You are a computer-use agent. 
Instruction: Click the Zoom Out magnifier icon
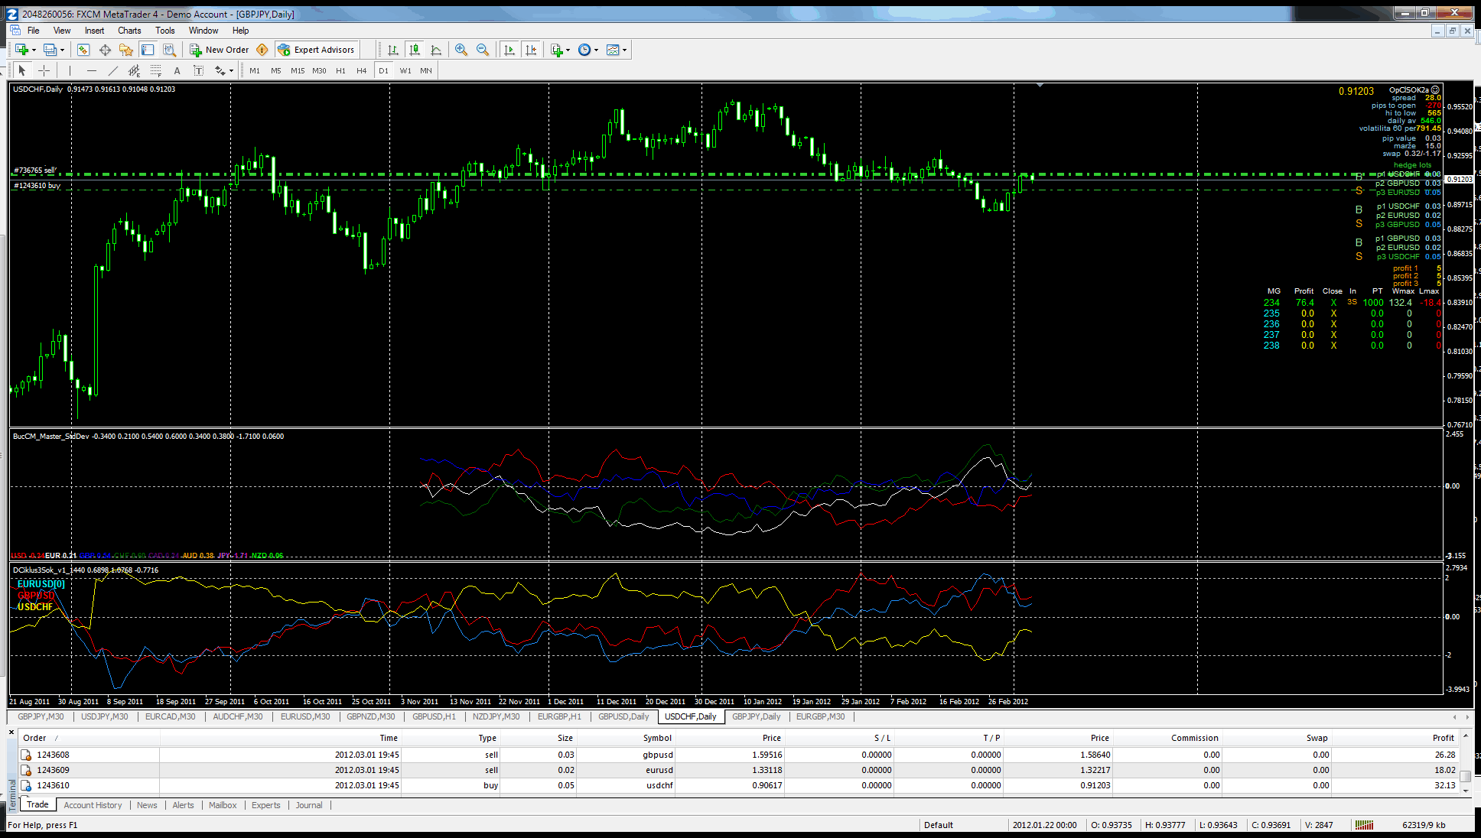pos(483,50)
